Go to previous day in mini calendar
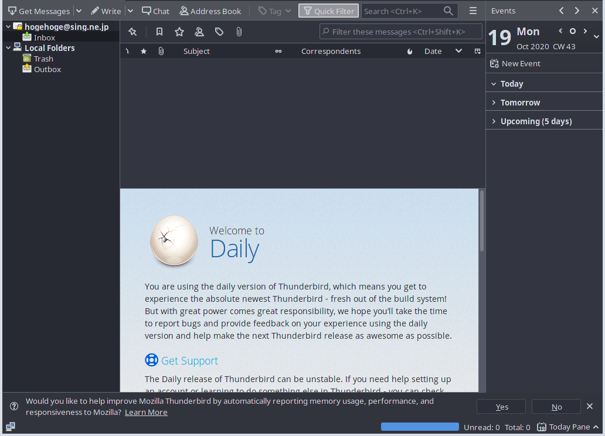This screenshot has width=605, height=436. pyautogui.click(x=560, y=31)
